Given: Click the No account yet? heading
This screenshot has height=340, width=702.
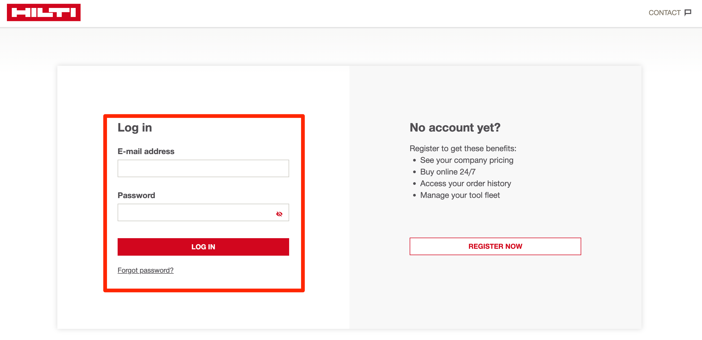Looking at the screenshot, I should click(455, 127).
